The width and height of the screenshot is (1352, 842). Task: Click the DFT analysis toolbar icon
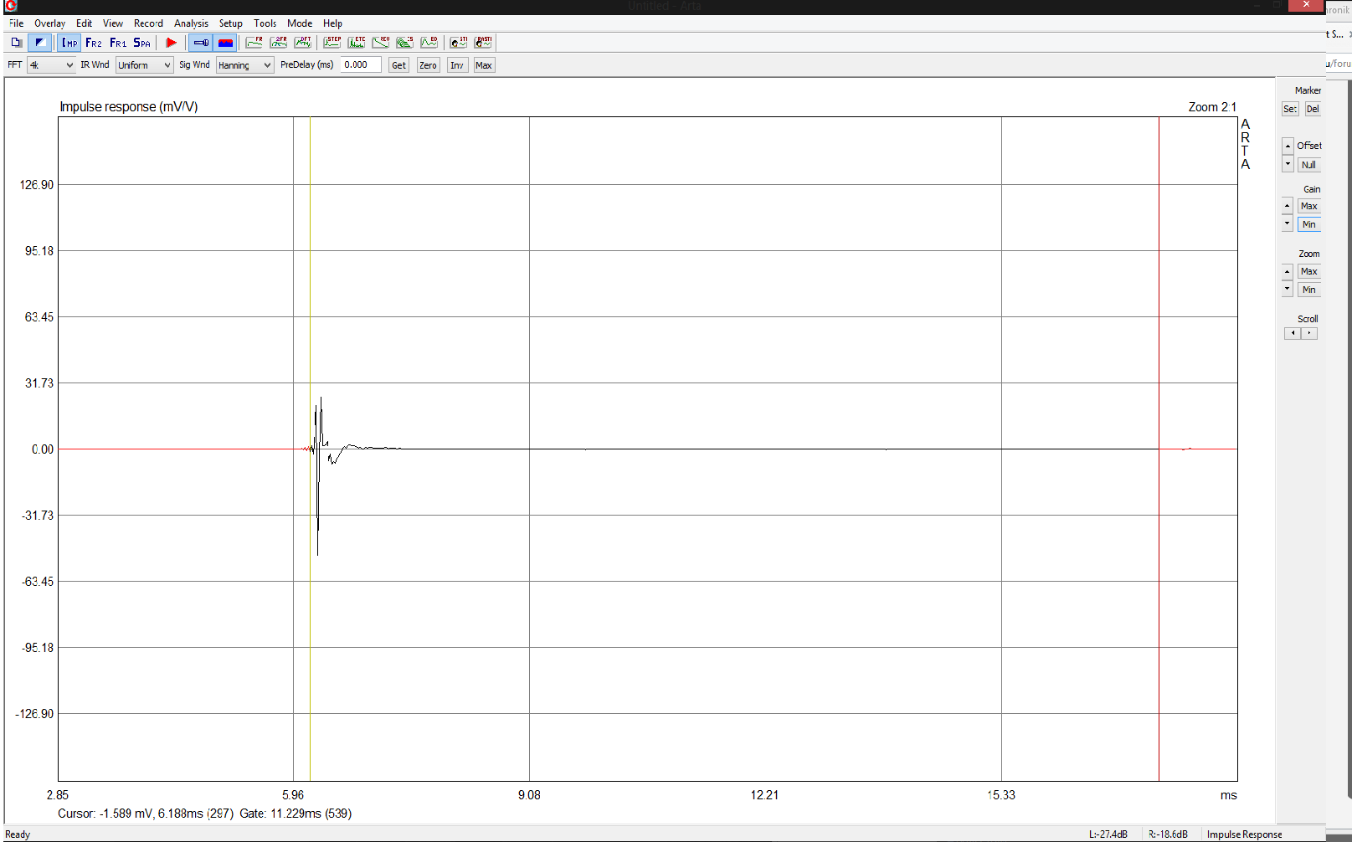303,43
